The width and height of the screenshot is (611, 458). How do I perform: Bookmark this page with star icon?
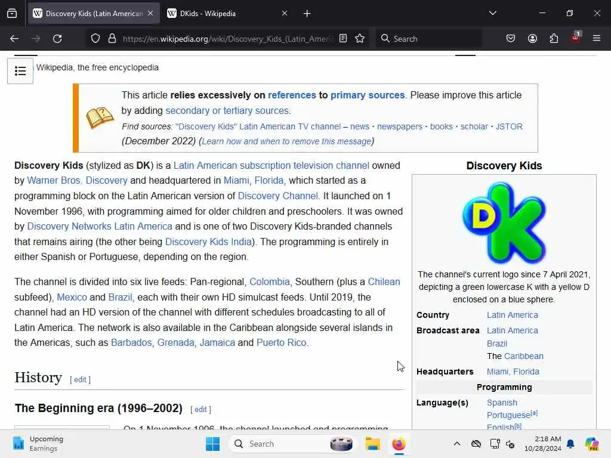[x=360, y=39]
